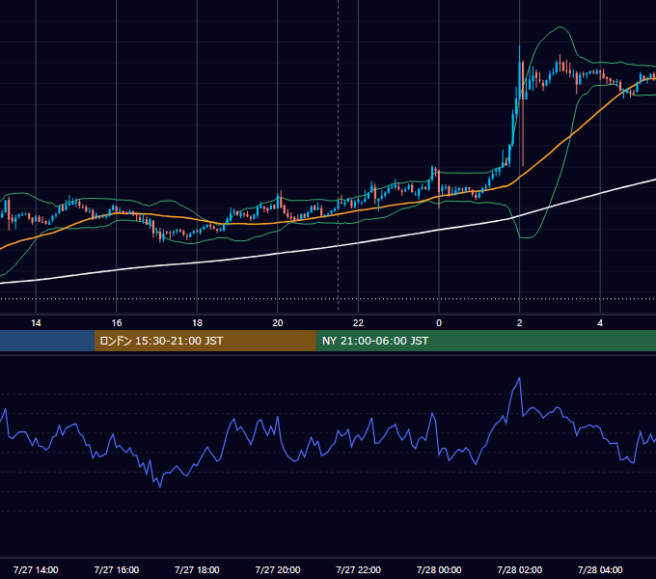Image resolution: width=656 pixels, height=579 pixels.
Task: Click the 0 hour axis label
Action: click(x=439, y=323)
